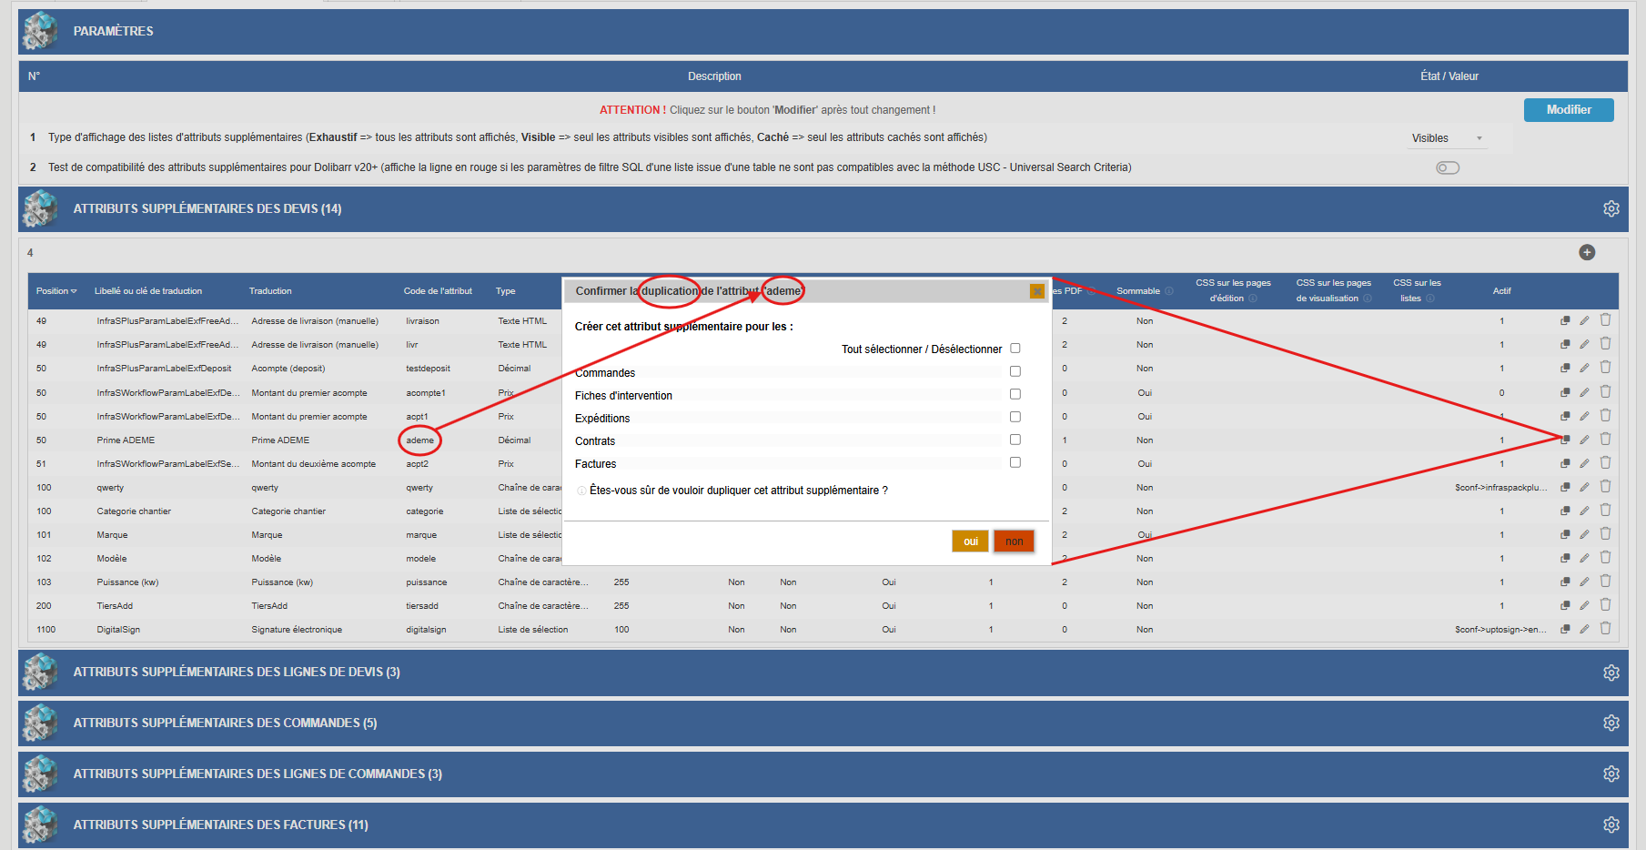Click the 'Traduction' column header
1646x850 pixels.
coord(270,291)
